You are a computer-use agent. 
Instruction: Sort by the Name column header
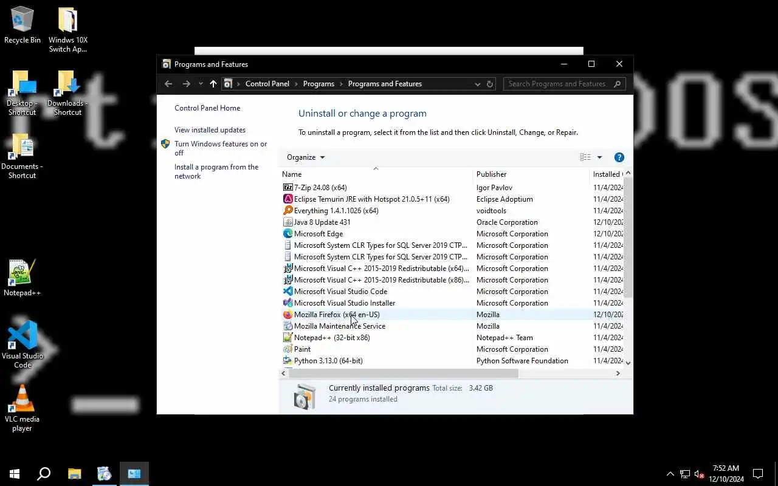pyautogui.click(x=376, y=174)
